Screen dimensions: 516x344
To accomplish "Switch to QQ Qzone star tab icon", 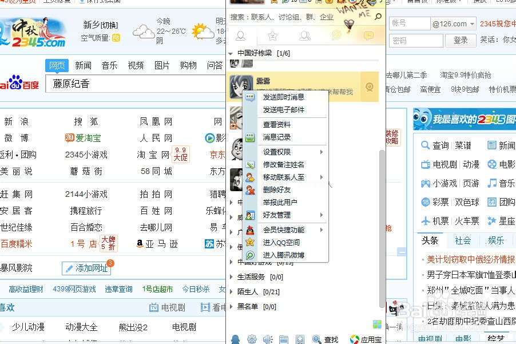I will [x=272, y=36].
